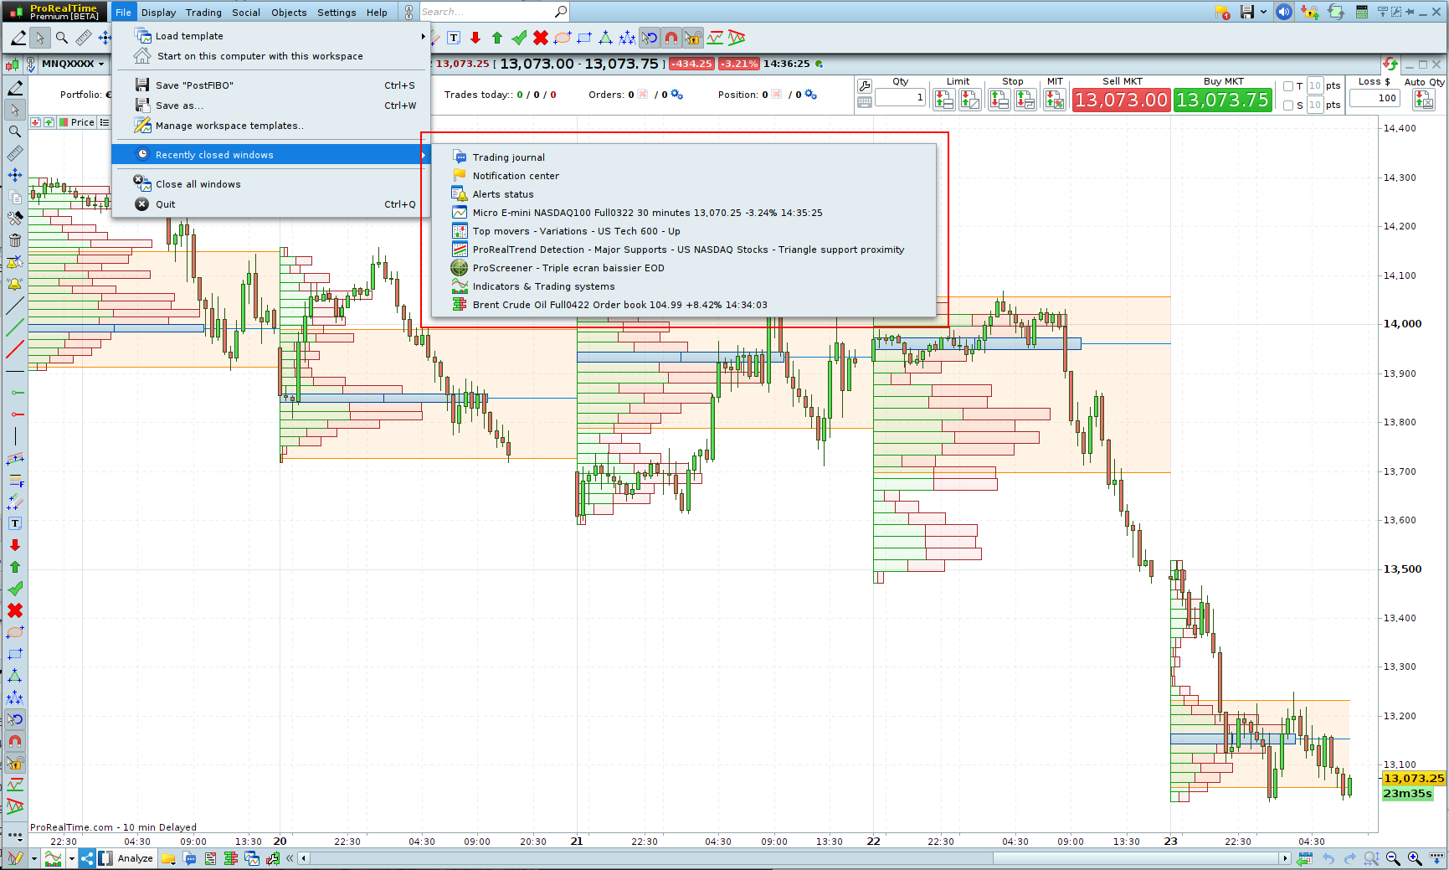Viewport: 1449px width, 870px height.
Task: Reopen Trading journal window
Action: pyautogui.click(x=683, y=157)
